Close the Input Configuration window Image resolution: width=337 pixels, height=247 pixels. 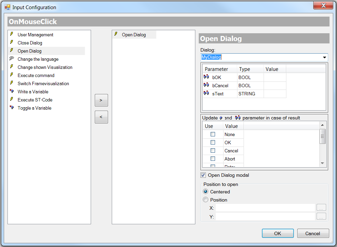point(323,5)
